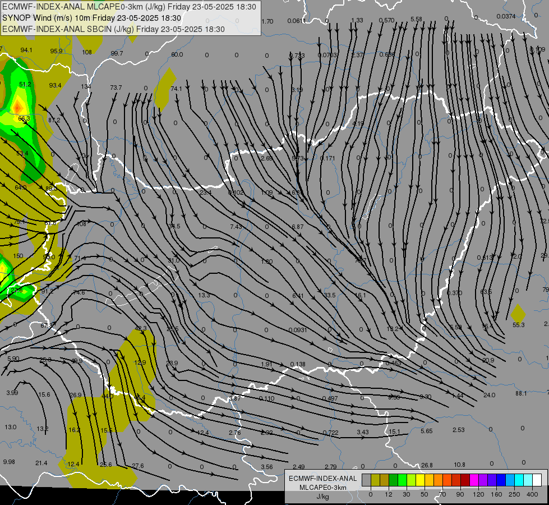Click the bright yellow legend swatch

click(420, 480)
